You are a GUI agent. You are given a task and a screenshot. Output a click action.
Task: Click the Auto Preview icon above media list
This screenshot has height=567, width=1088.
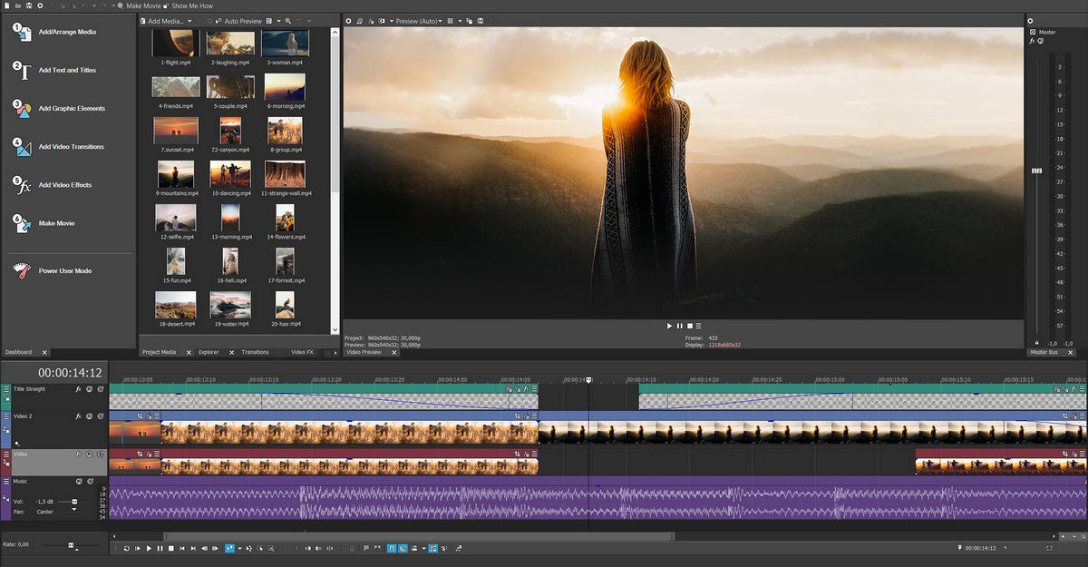point(216,20)
